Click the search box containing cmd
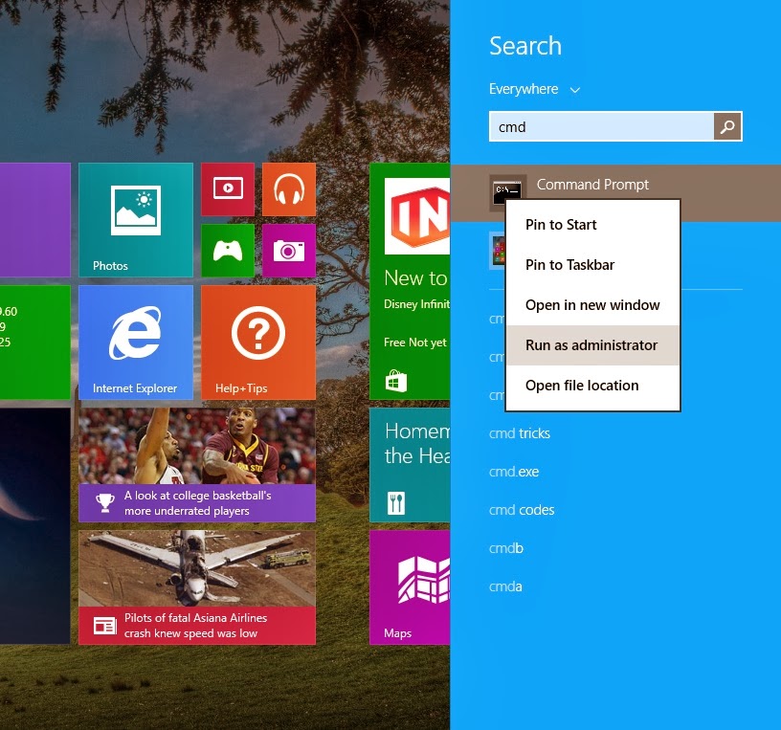The width and height of the screenshot is (781, 730). pos(601,126)
